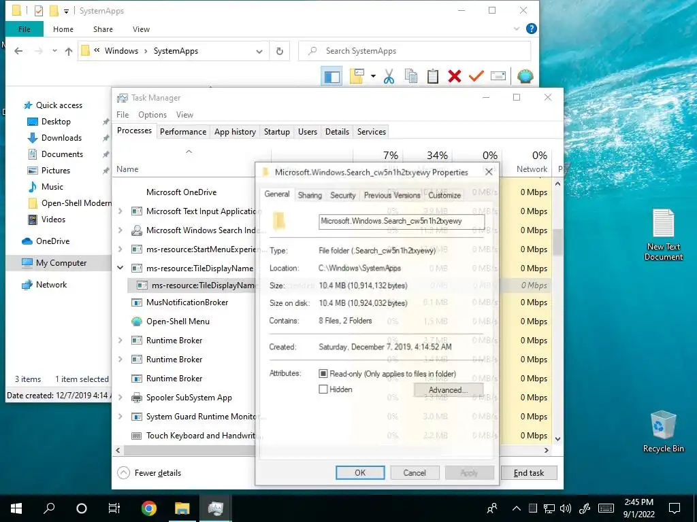Image resolution: width=697 pixels, height=522 pixels.
Task: Click the Advanced... button
Action: 448,390
